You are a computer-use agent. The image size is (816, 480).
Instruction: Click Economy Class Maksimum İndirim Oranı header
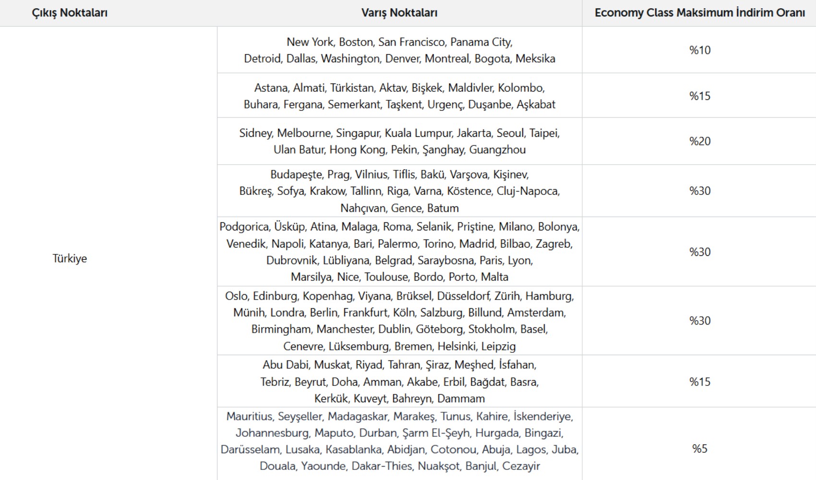(x=699, y=13)
